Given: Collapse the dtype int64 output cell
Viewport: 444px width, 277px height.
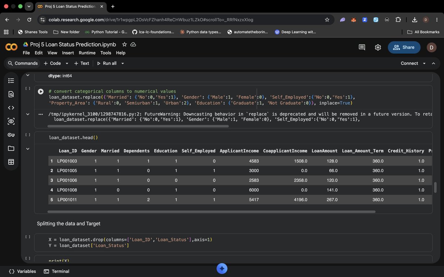Looking at the screenshot, I should point(28,76).
